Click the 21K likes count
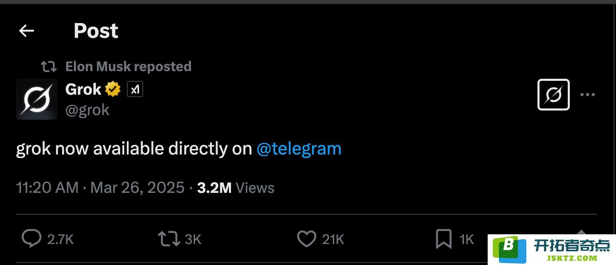Screen dimensions: 616x265 pyautogui.click(x=333, y=239)
